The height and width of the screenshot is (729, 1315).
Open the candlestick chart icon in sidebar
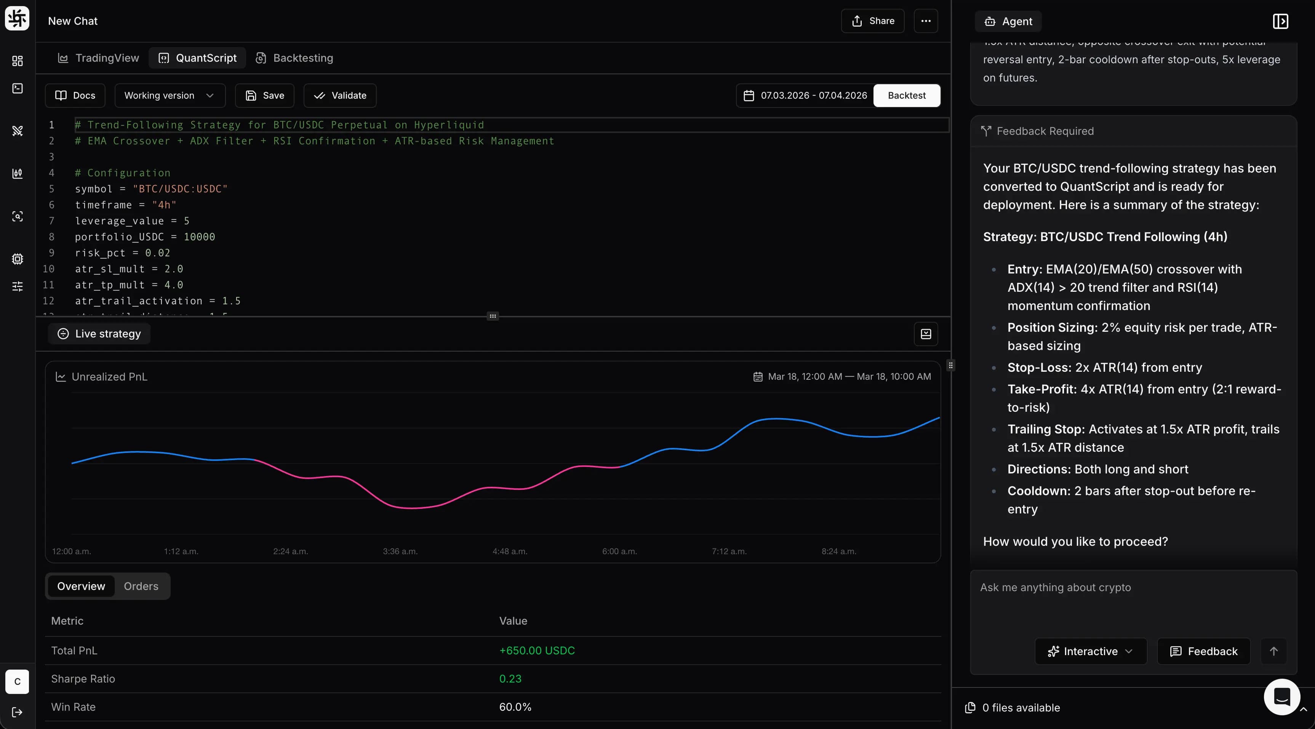[x=18, y=174]
